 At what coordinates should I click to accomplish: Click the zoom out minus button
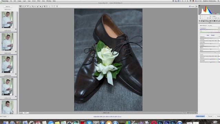click(20, 113)
